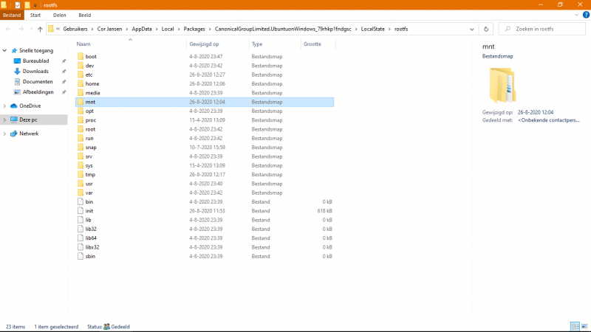This screenshot has height=332, width=591.
Task: Switch to details view in status bar
Action: click(575, 326)
